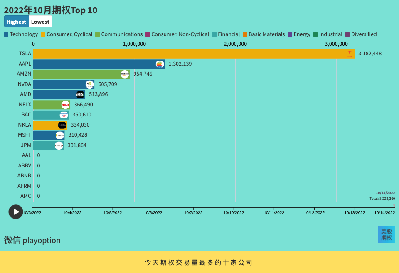
Task: Click the Nvidia logo on NVDA bar
Action: [90, 84]
